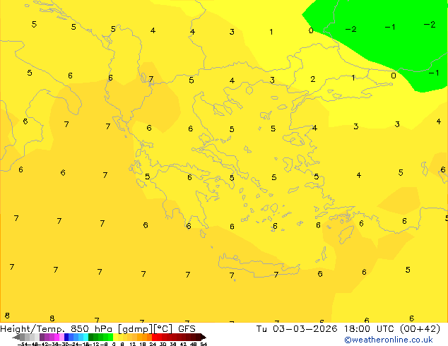
Task: Click the bright yellow legend swatch above 0
Action: point(115,337)
